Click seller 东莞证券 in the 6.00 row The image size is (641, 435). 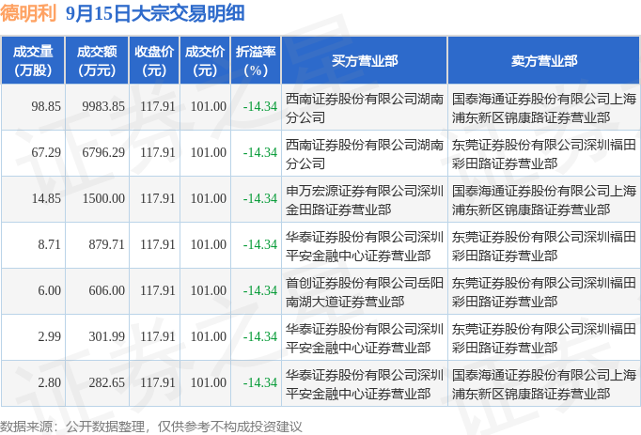point(543,292)
